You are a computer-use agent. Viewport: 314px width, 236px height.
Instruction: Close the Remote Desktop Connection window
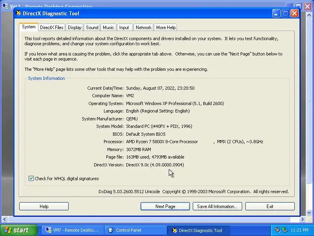tap(308, 6)
